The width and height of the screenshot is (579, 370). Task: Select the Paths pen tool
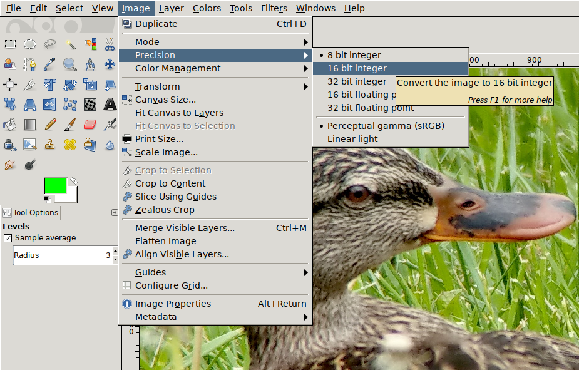click(x=30, y=64)
